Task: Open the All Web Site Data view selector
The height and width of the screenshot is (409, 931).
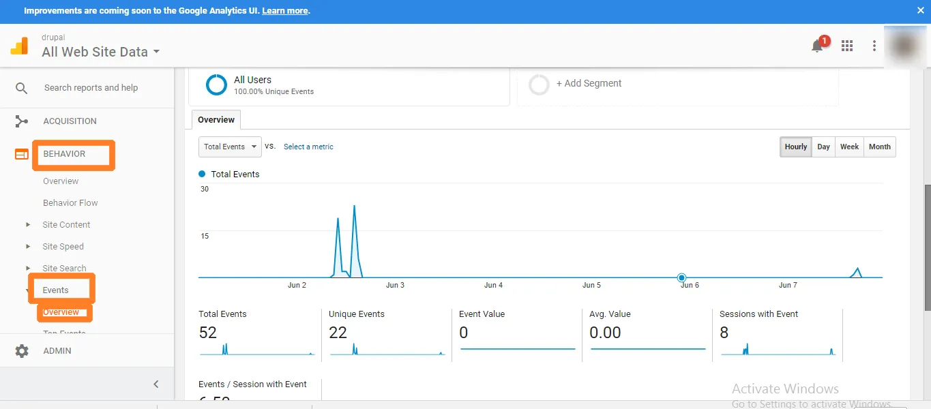Action: (x=100, y=52)
